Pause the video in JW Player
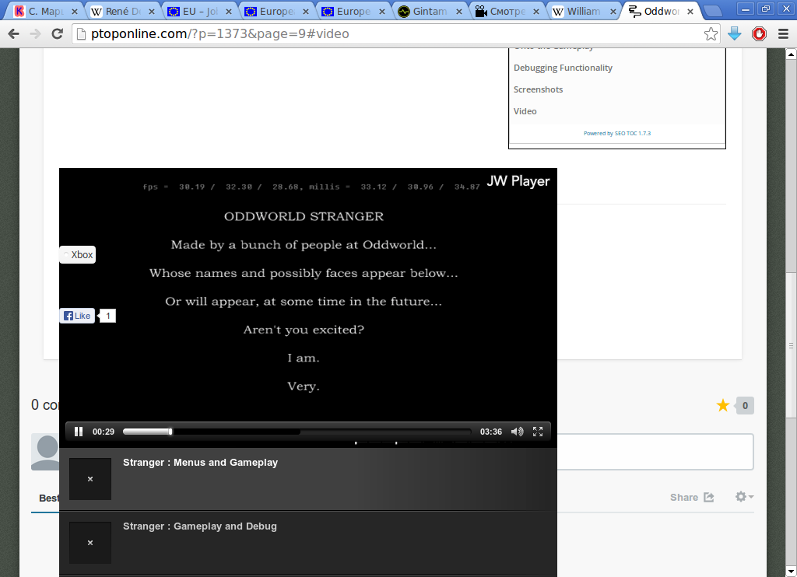Image resolution: width=797 pixels, height=577 pixels. coord(79,432)
